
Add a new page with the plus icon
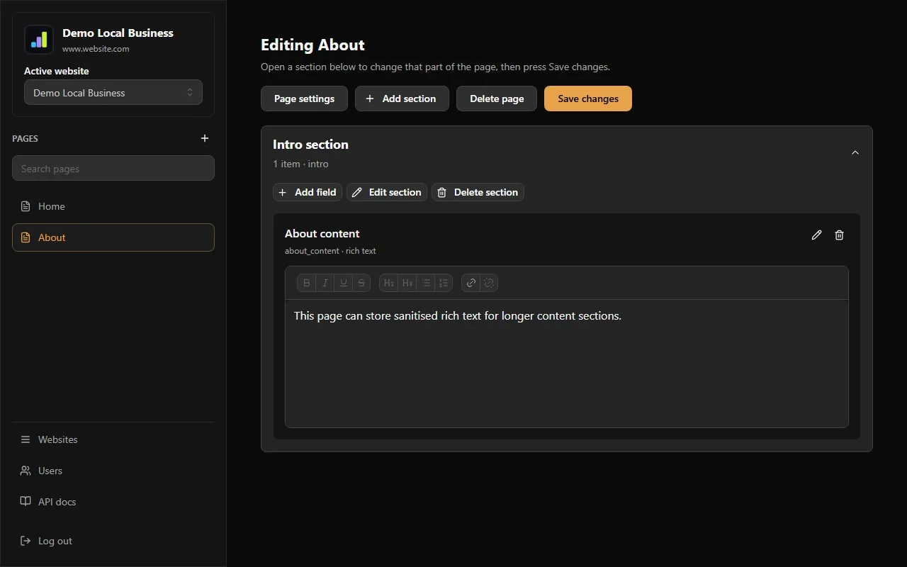205,138
